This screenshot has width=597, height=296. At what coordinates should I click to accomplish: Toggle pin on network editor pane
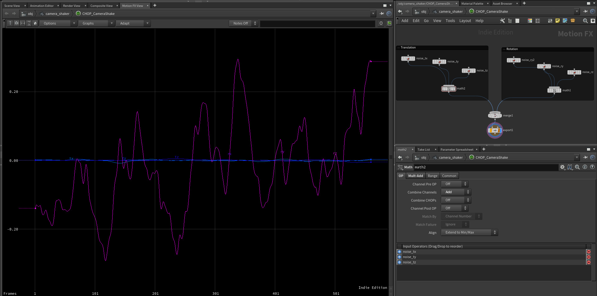[x=585, y=11]
